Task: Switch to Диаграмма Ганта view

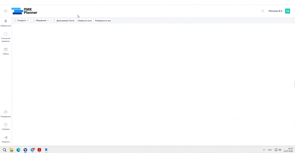Action: (x=64, y=20)
